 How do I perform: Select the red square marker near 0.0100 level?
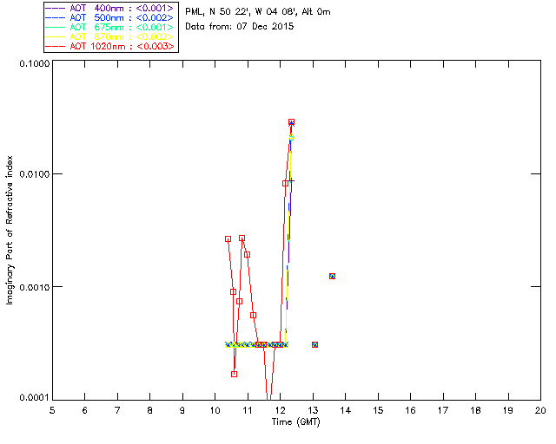286,183
